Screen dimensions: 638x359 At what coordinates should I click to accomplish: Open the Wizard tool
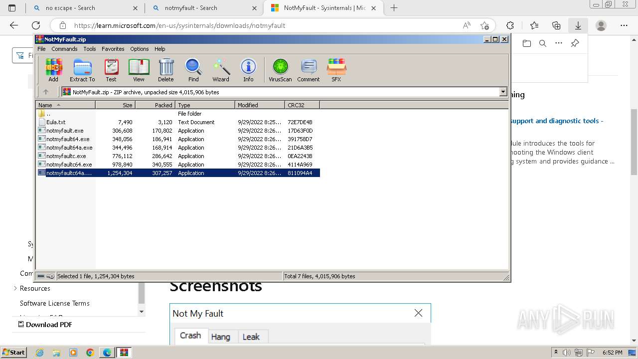tap(221, 70)
